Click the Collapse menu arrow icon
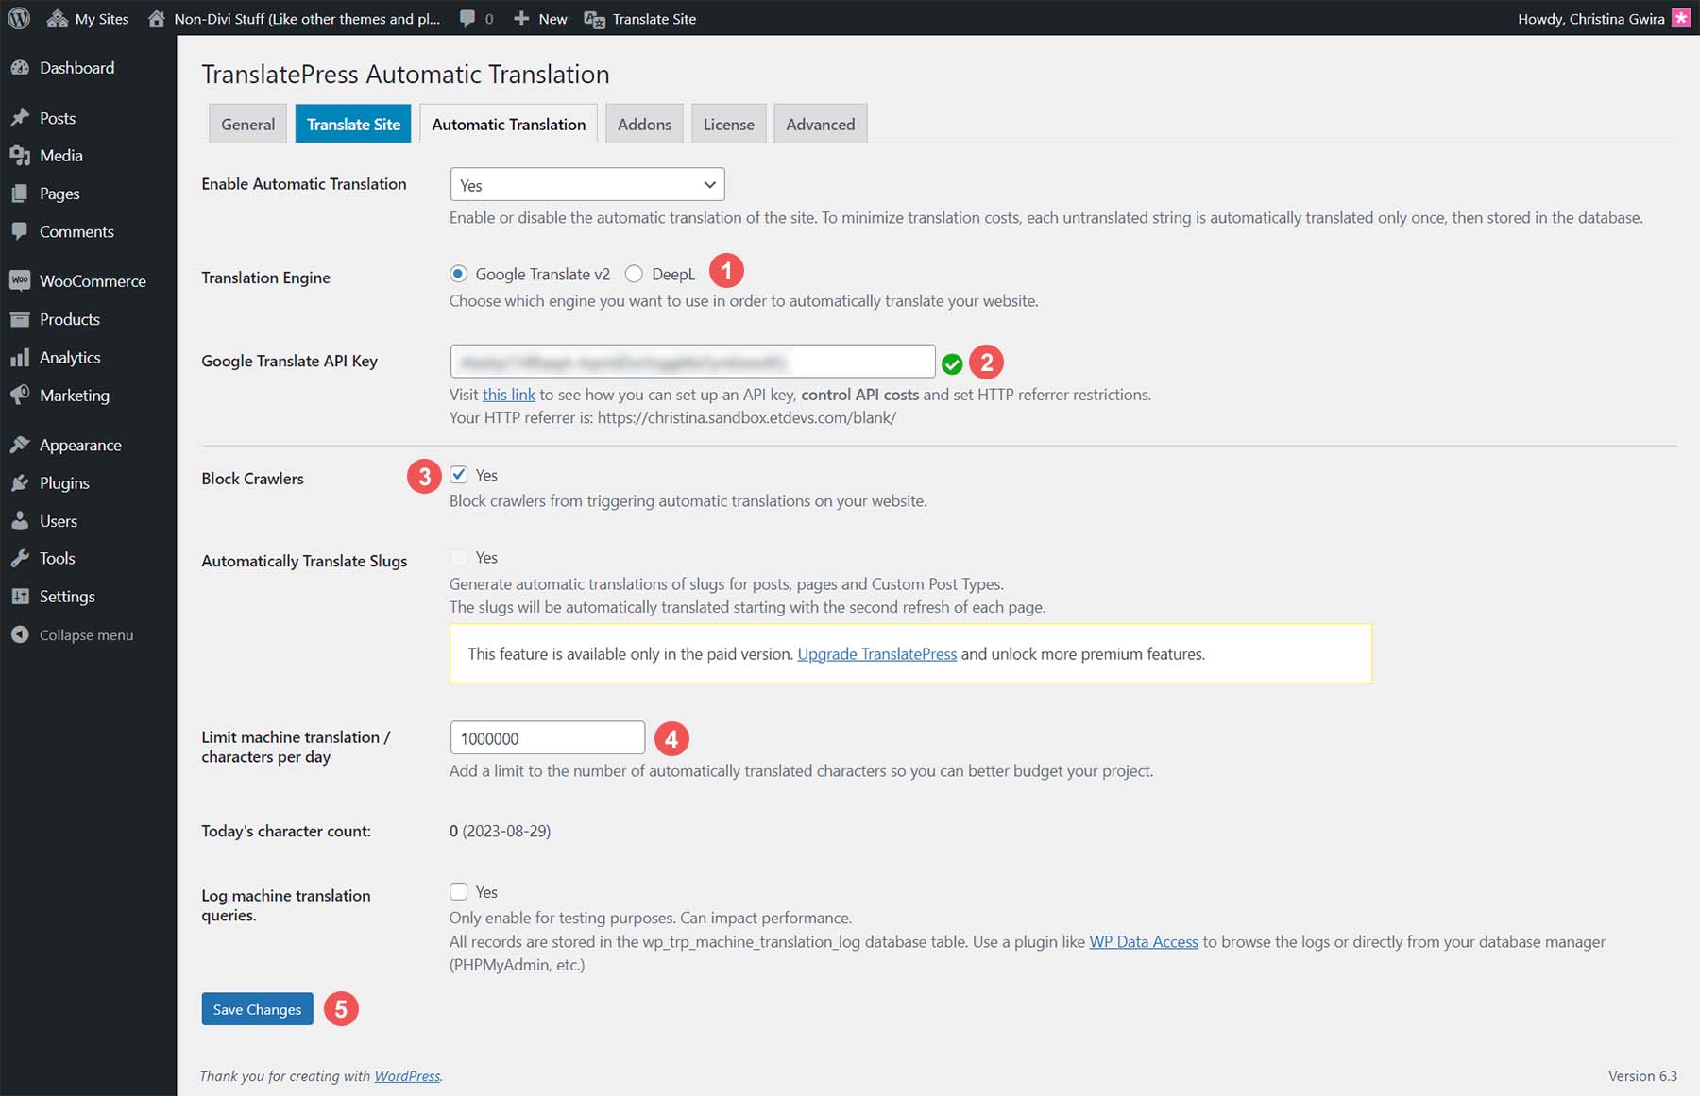1700x1096 pixels. click(x=20, y=634)
